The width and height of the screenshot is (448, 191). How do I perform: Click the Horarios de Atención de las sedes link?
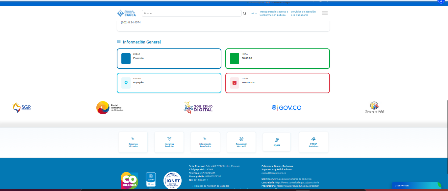[212, 186]
